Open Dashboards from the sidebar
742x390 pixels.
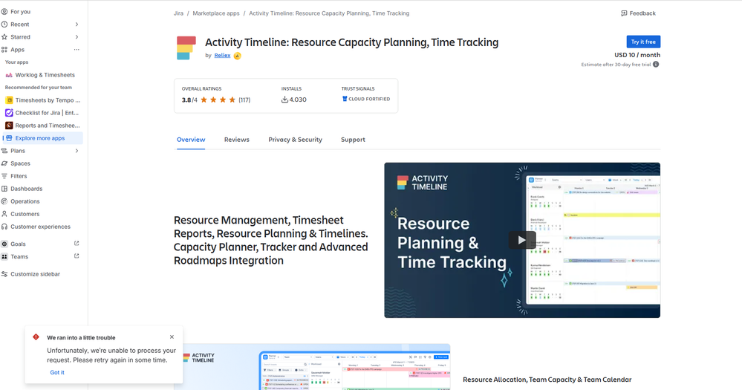pos(26,189)
